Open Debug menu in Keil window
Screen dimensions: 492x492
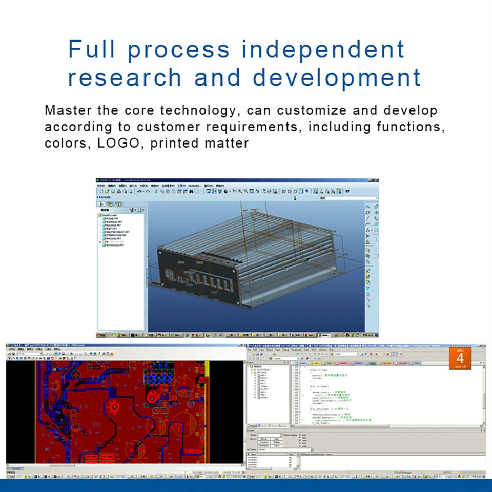click(x=286, y=350)
